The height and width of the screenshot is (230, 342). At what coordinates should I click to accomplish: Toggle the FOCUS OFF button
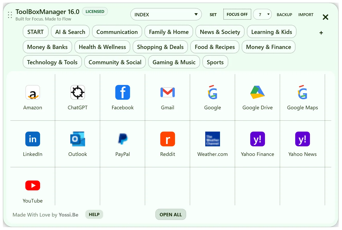coord(237,15)
